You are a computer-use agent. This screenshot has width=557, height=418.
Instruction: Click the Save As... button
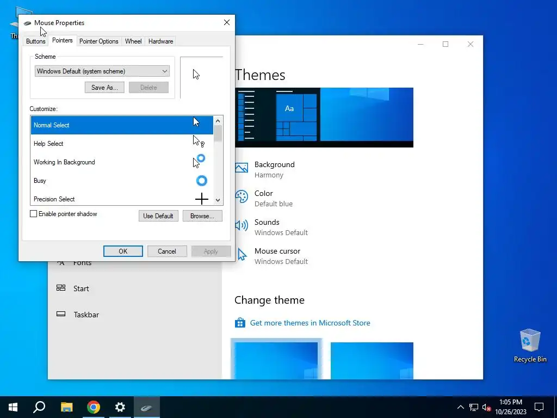click(x=104, y=88)
